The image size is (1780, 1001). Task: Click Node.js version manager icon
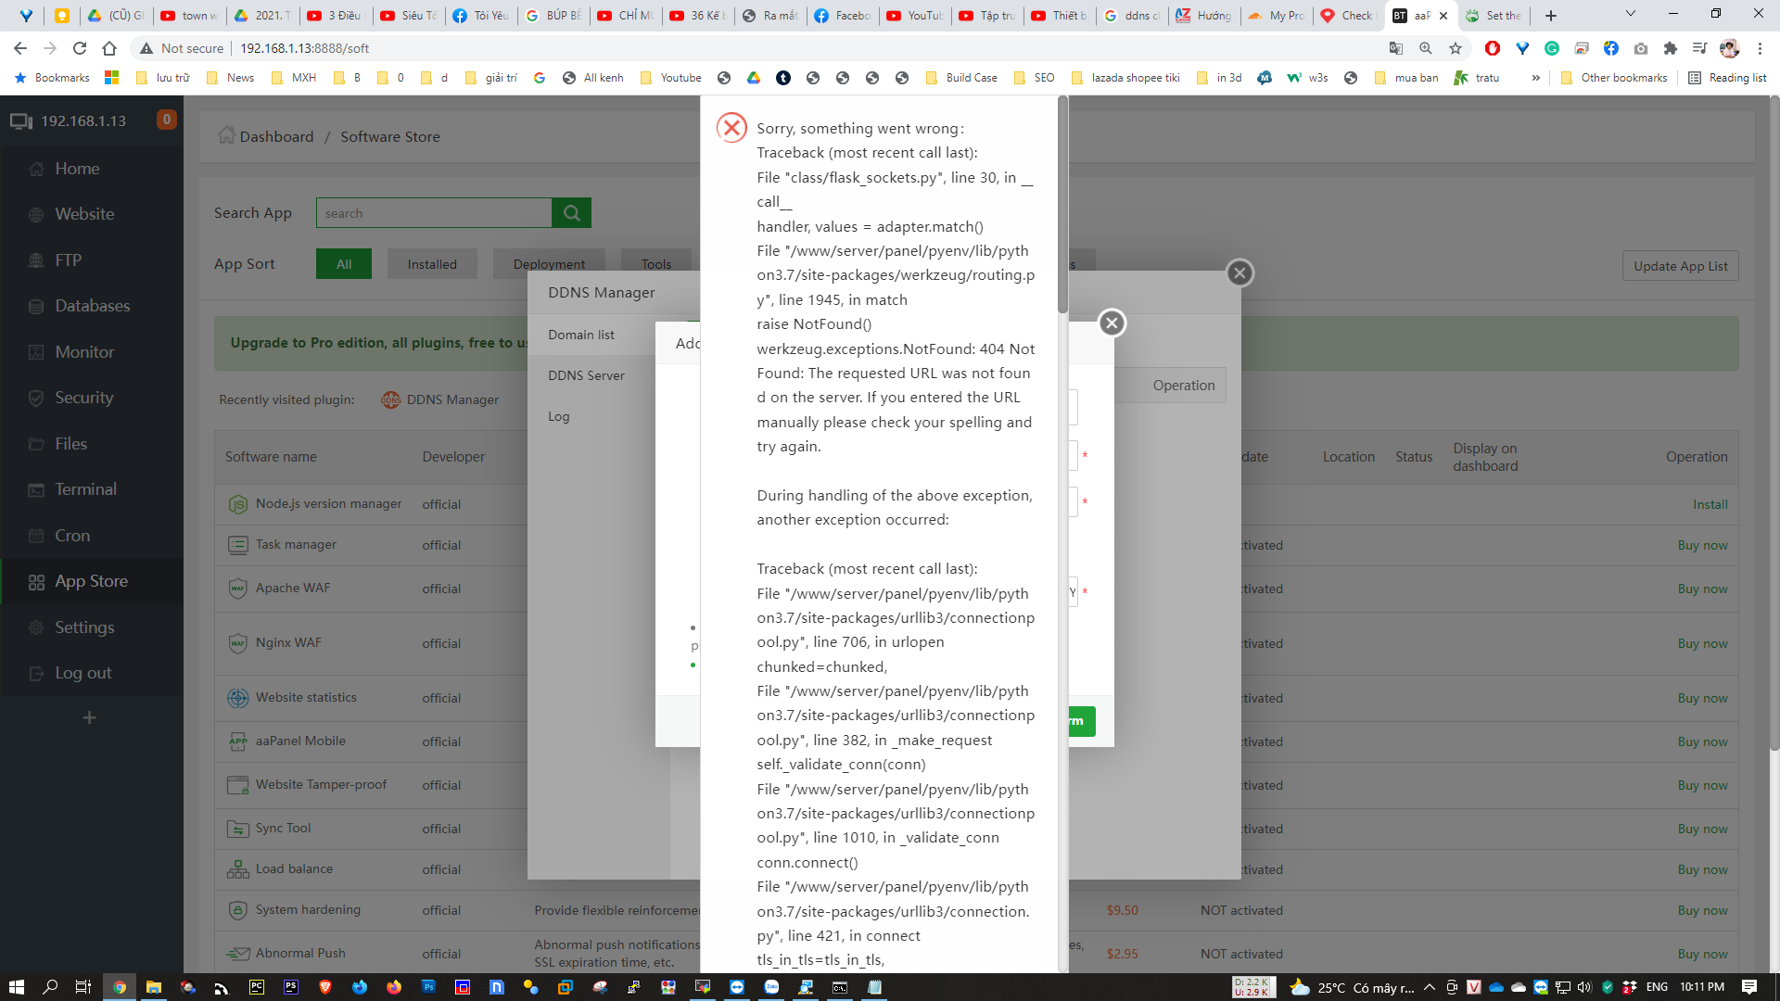point(237,504)
